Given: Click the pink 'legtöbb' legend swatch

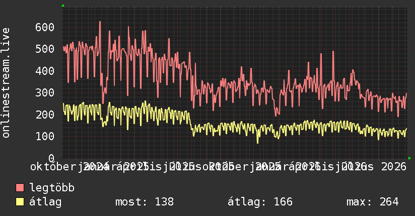Looking at the screenshot, I should [x=20, y=187].
